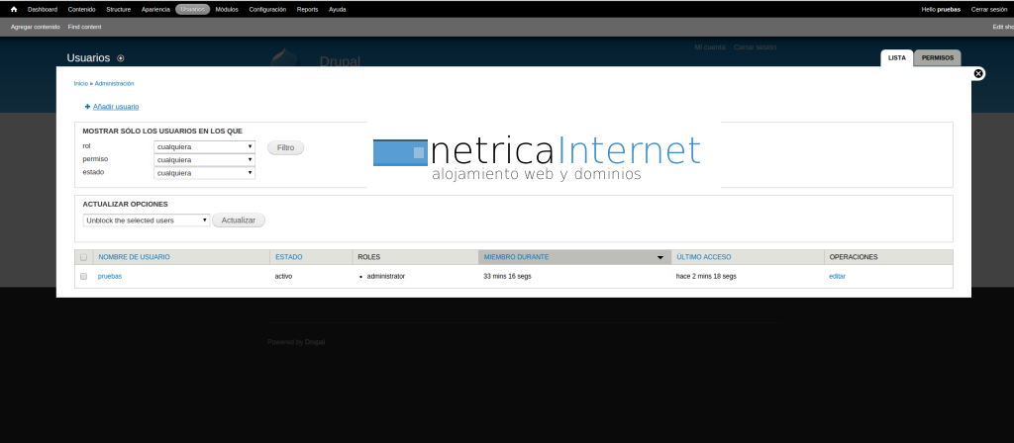Screen dimensions: 1014x443
Task: Click the Inicio breadcrumb link
Action: click(81, 83)
